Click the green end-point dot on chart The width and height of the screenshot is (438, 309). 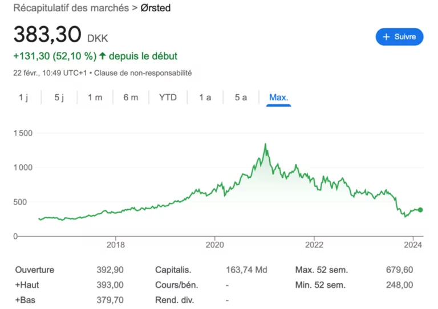click(420, 210)
